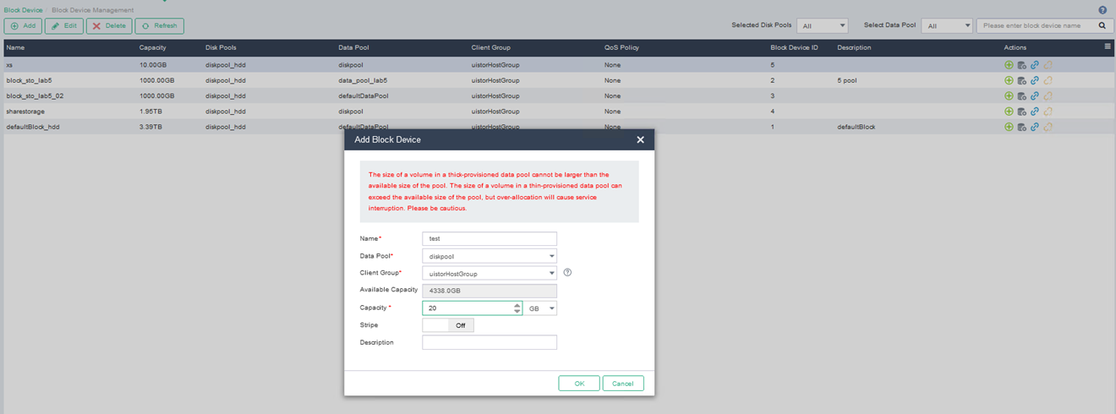
Task: Click the Block Device ID column header
Action: pyautogui.click(x=794, y=47)
